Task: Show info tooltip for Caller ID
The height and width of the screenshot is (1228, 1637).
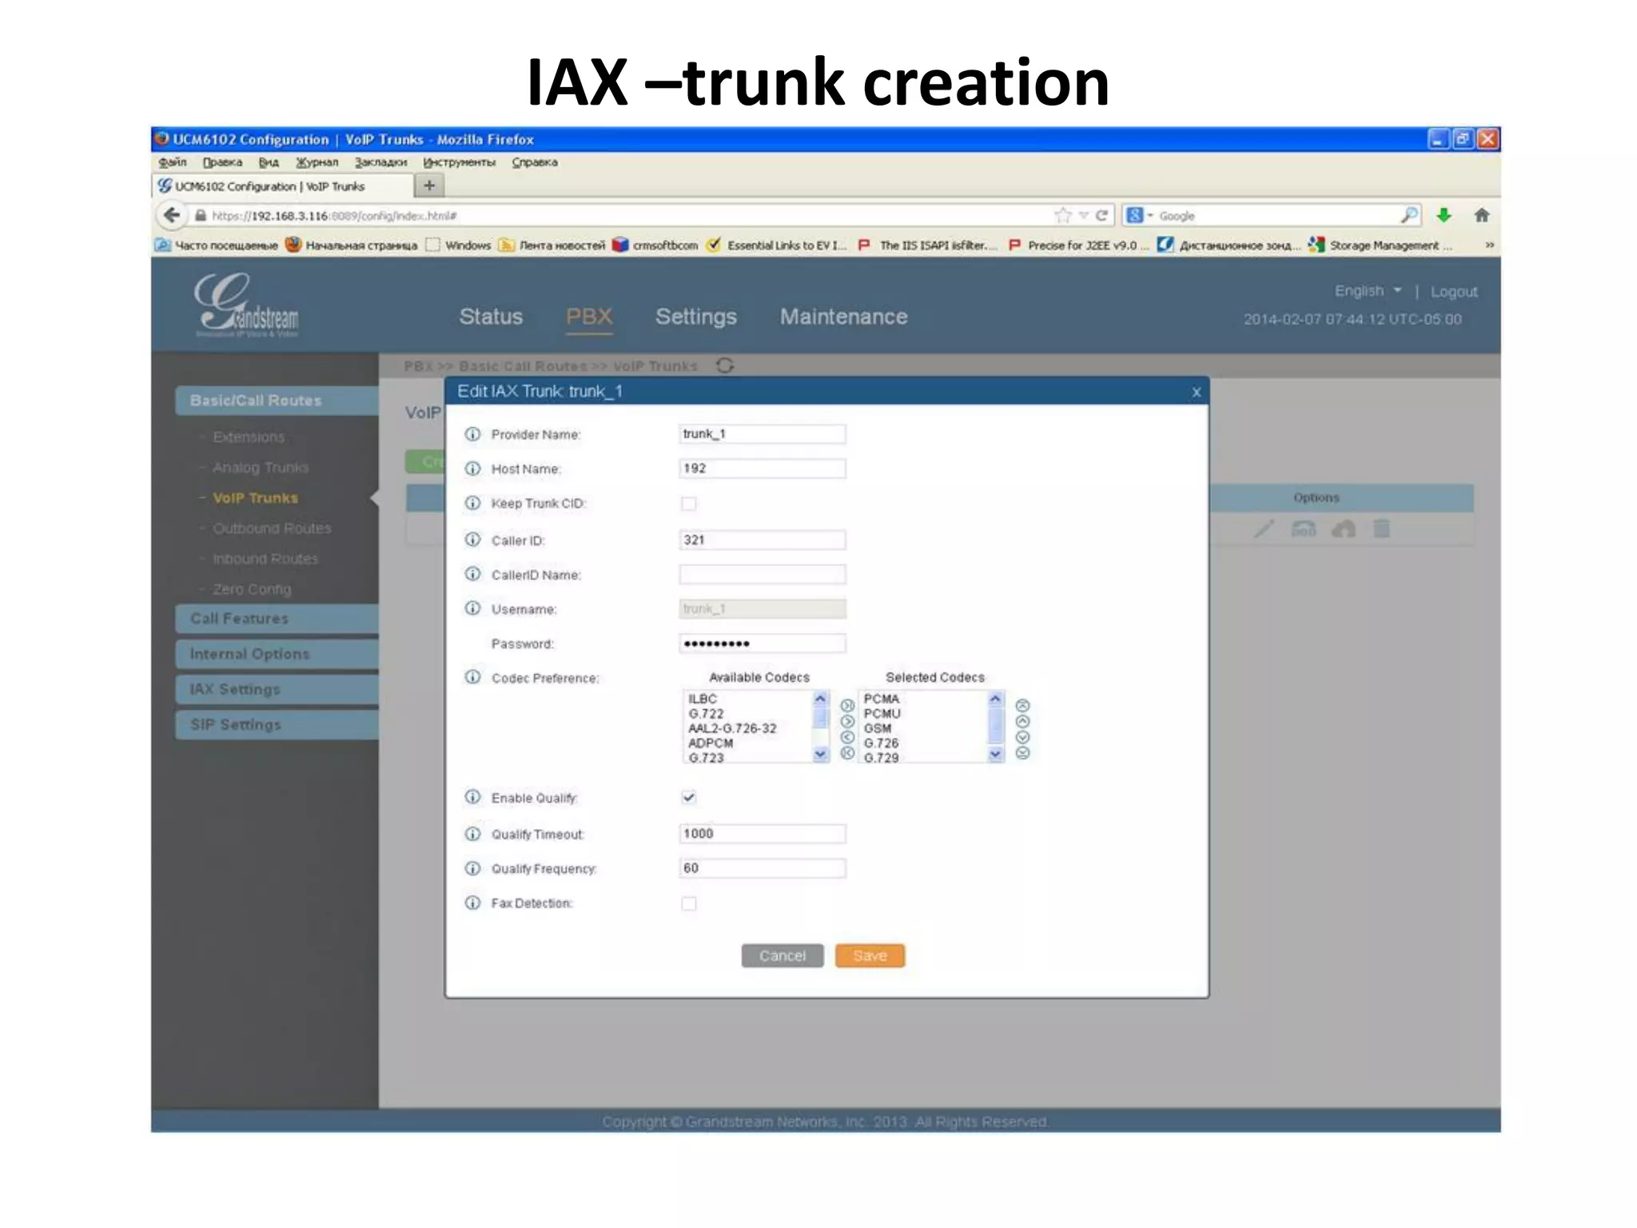Action: (x=473, y=540)
